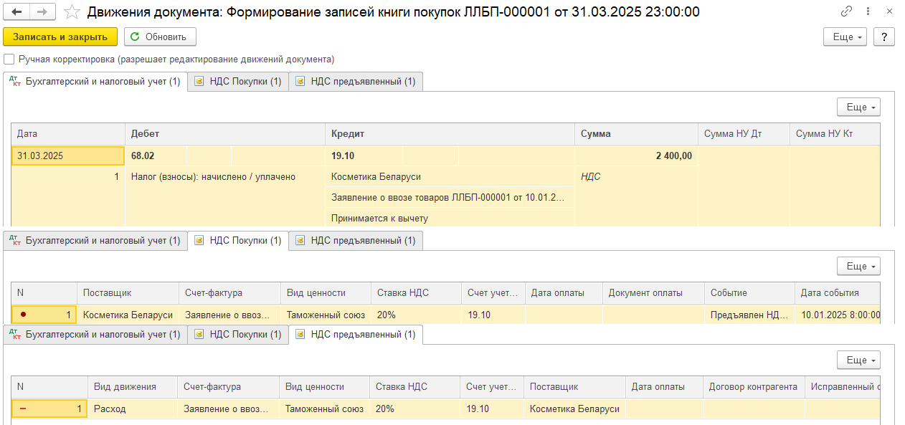Click the red dot marker in НДС Покупки row
Screen dimensions: 905x425
[x=23, y=315]
